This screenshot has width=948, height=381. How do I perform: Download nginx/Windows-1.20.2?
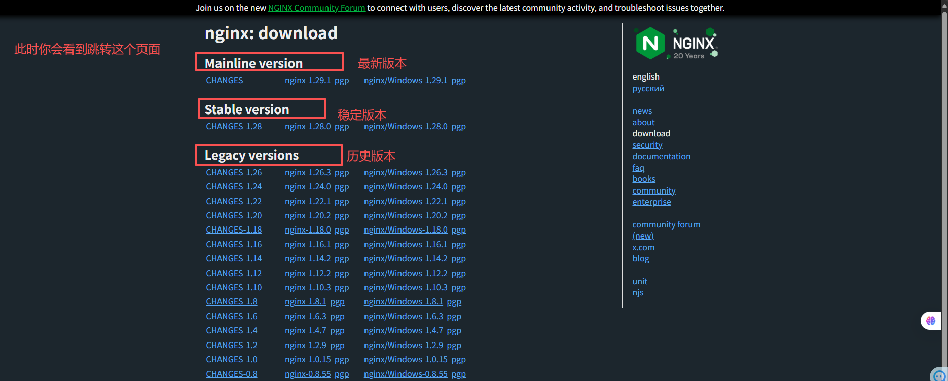tap(406, 215)
